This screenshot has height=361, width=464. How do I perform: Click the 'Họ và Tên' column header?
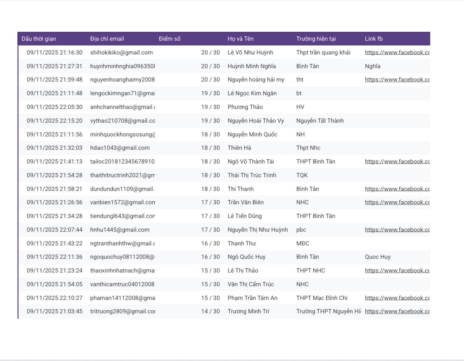pos(241,39)
